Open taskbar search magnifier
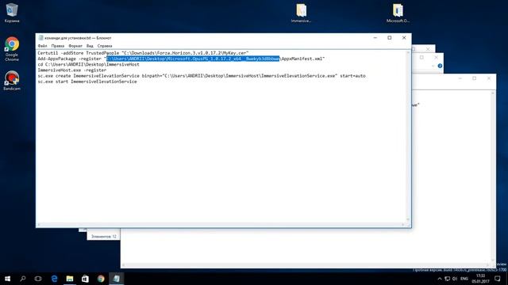 pyautogui.click(x=23, y=279)
